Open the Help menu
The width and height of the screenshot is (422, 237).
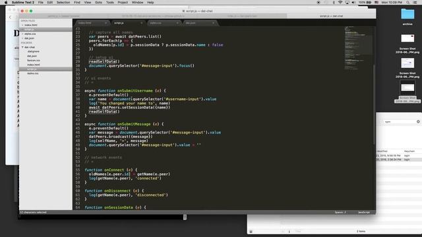(150, 3)
